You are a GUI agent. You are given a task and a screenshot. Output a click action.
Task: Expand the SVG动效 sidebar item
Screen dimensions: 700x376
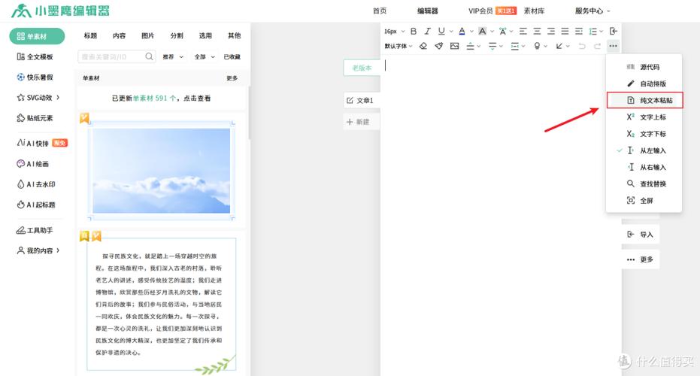click(39, 97)
